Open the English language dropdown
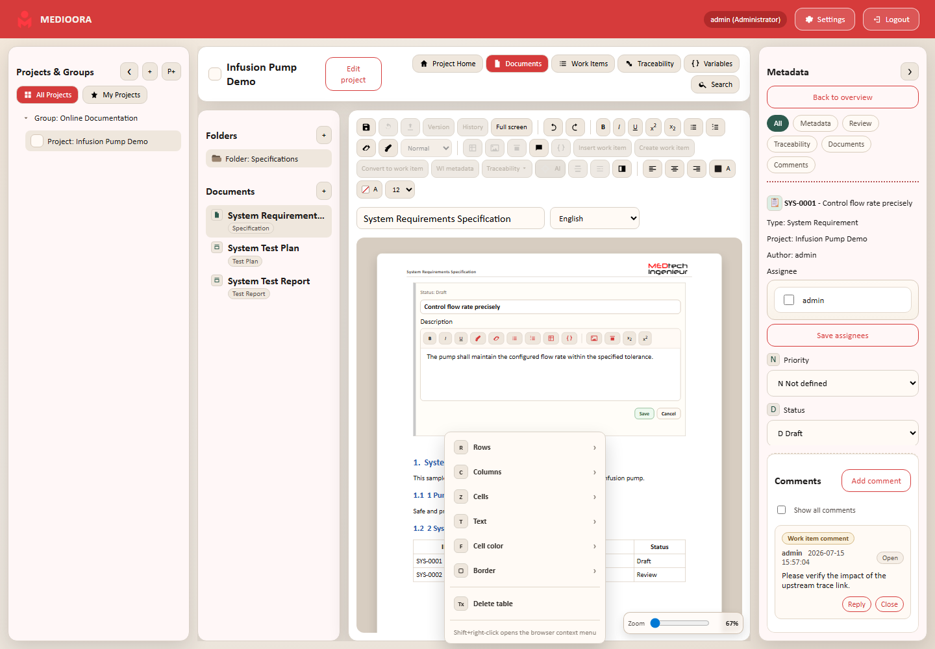Screen dimensions: 935x649 [595, 218]
